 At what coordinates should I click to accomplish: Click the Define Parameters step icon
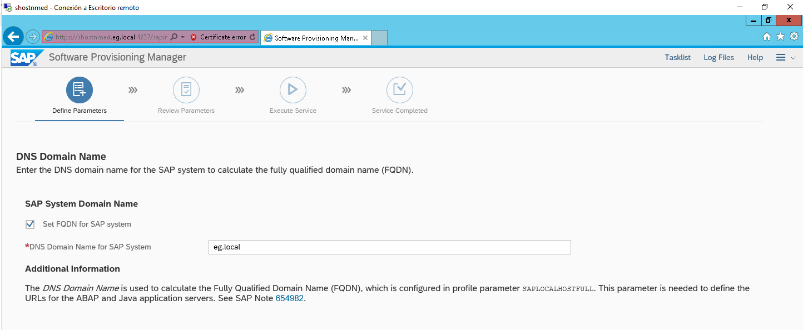coord(80,89)
